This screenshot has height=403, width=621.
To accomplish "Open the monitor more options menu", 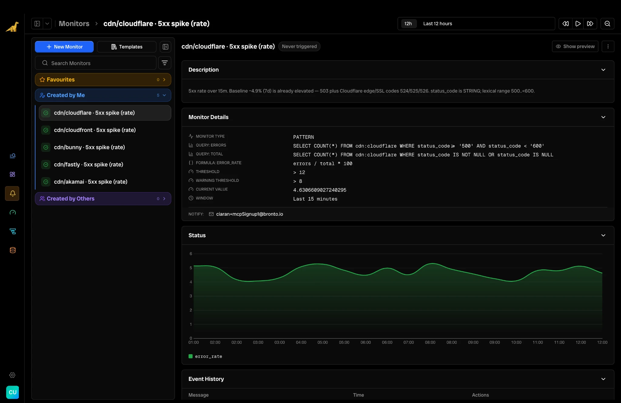I will coord(608,46).
